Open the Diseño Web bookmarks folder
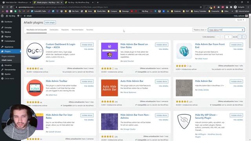The image size is (251, 141). [x=100, y=11]
